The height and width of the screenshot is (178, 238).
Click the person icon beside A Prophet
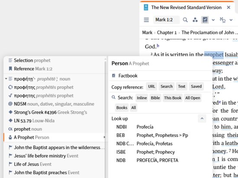point(10,137)
